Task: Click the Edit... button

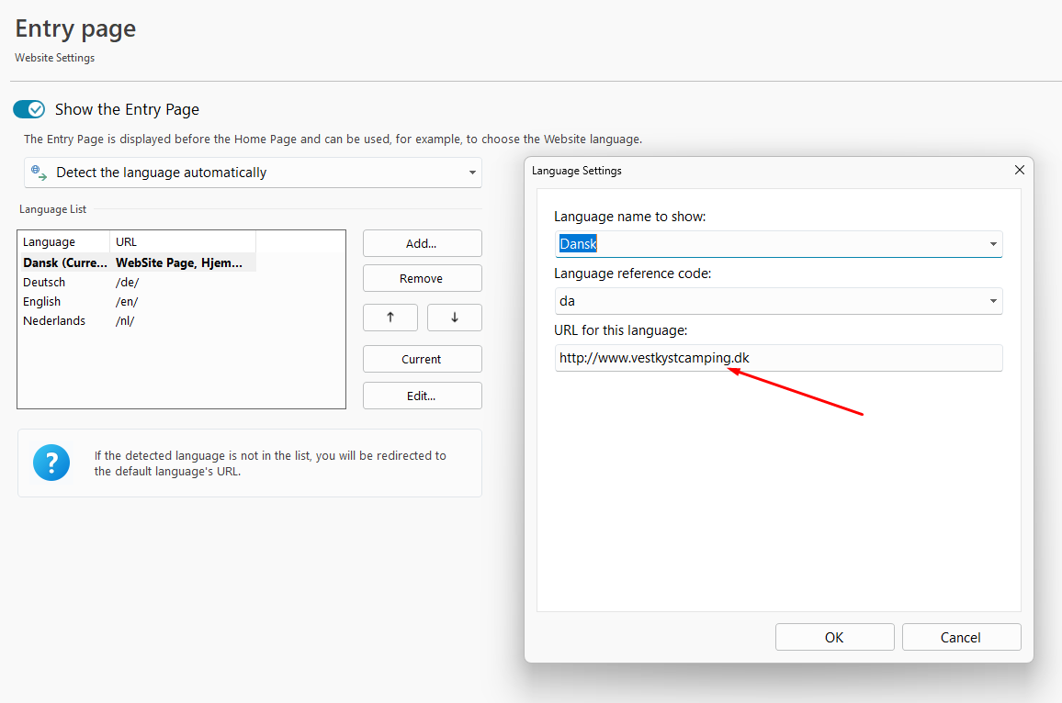Action: coord(422,396)
